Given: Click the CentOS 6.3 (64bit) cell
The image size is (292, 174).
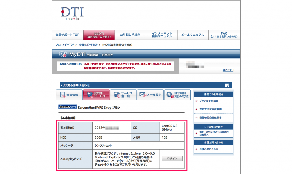Looking at the screenshot, I should 172,128.
